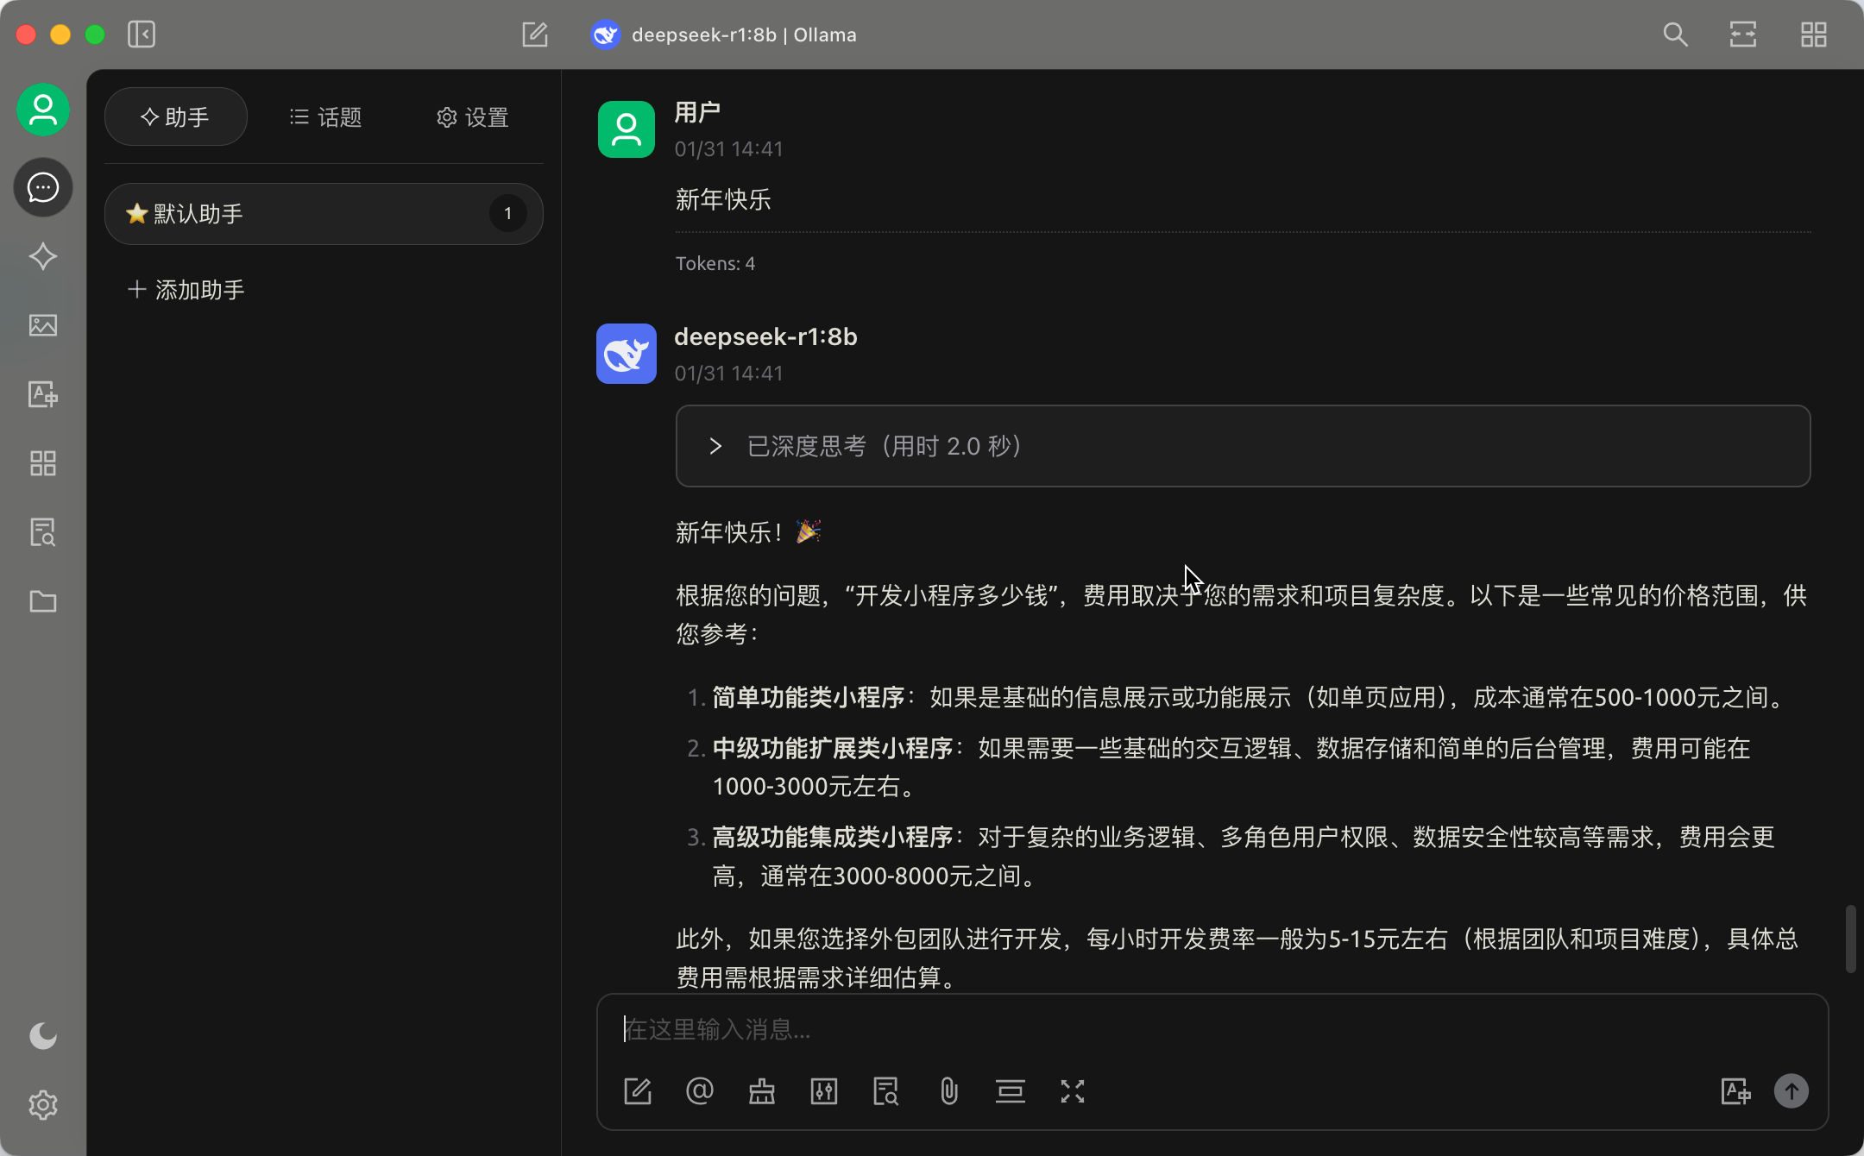Viewport: 1864px width, 1156px height.
Task: Switch to the 设置 settings tab
Action: [x=472, y=117]
